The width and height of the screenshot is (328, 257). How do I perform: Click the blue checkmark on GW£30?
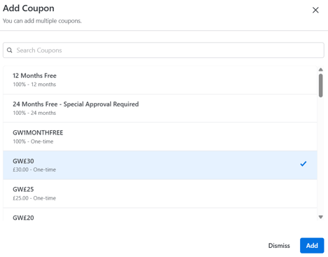(x=303, y=164)
